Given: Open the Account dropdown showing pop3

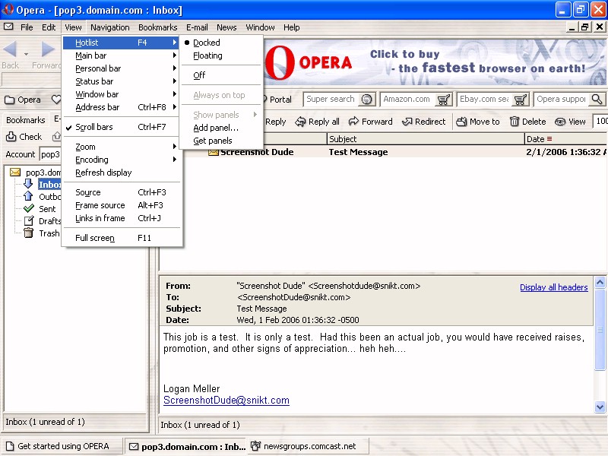Looking at the screenshot, I should point(50,154).
